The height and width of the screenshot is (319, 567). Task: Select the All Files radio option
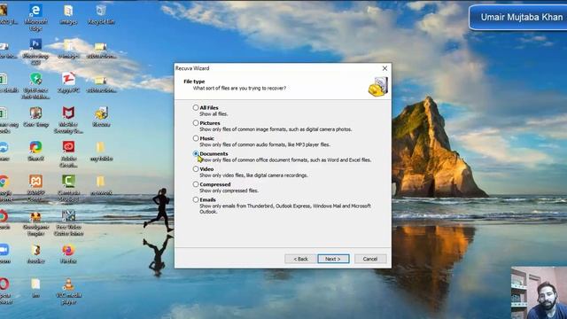tap(196, 107)
